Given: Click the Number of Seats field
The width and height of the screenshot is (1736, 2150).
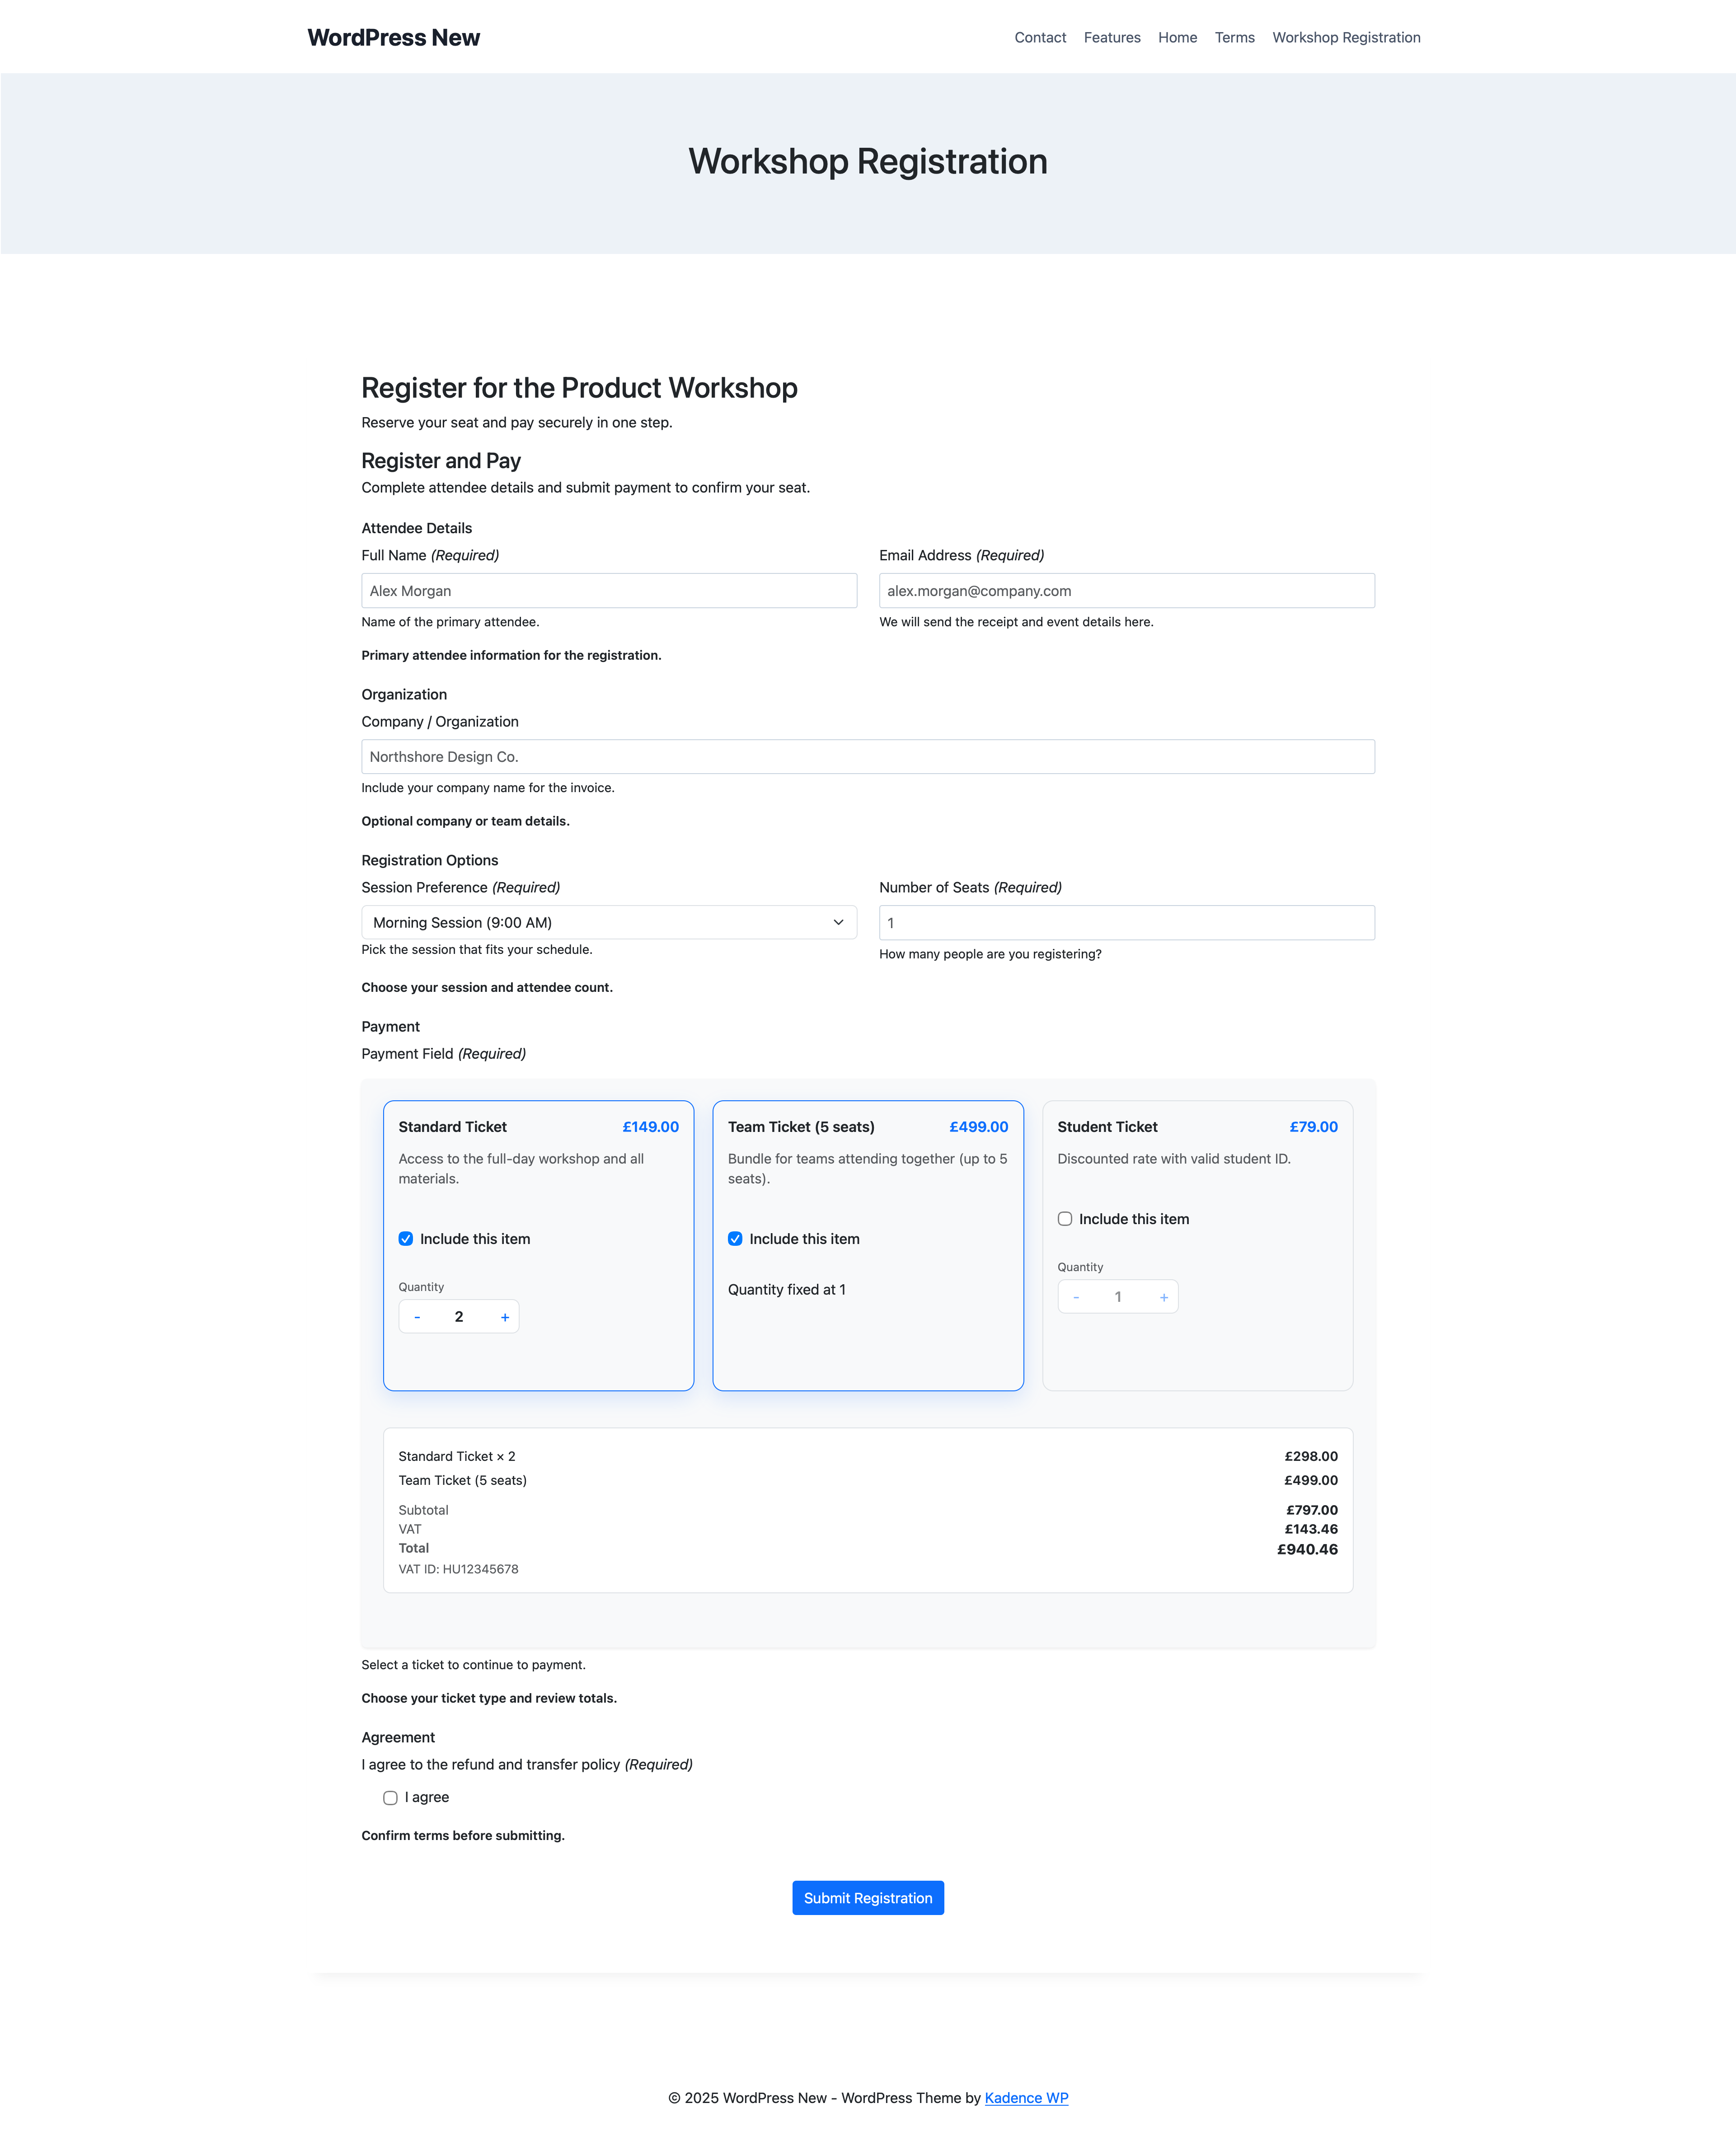Looking at the screenshot, I should coord(1126,922).
